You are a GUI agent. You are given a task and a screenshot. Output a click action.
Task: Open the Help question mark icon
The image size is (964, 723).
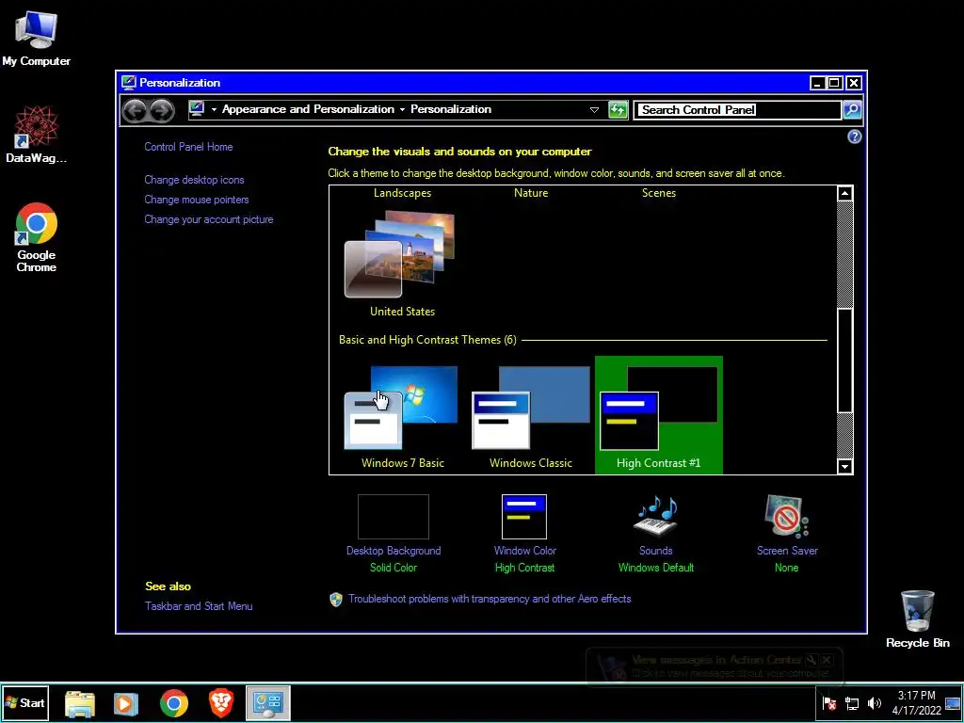tap(854, 137)
